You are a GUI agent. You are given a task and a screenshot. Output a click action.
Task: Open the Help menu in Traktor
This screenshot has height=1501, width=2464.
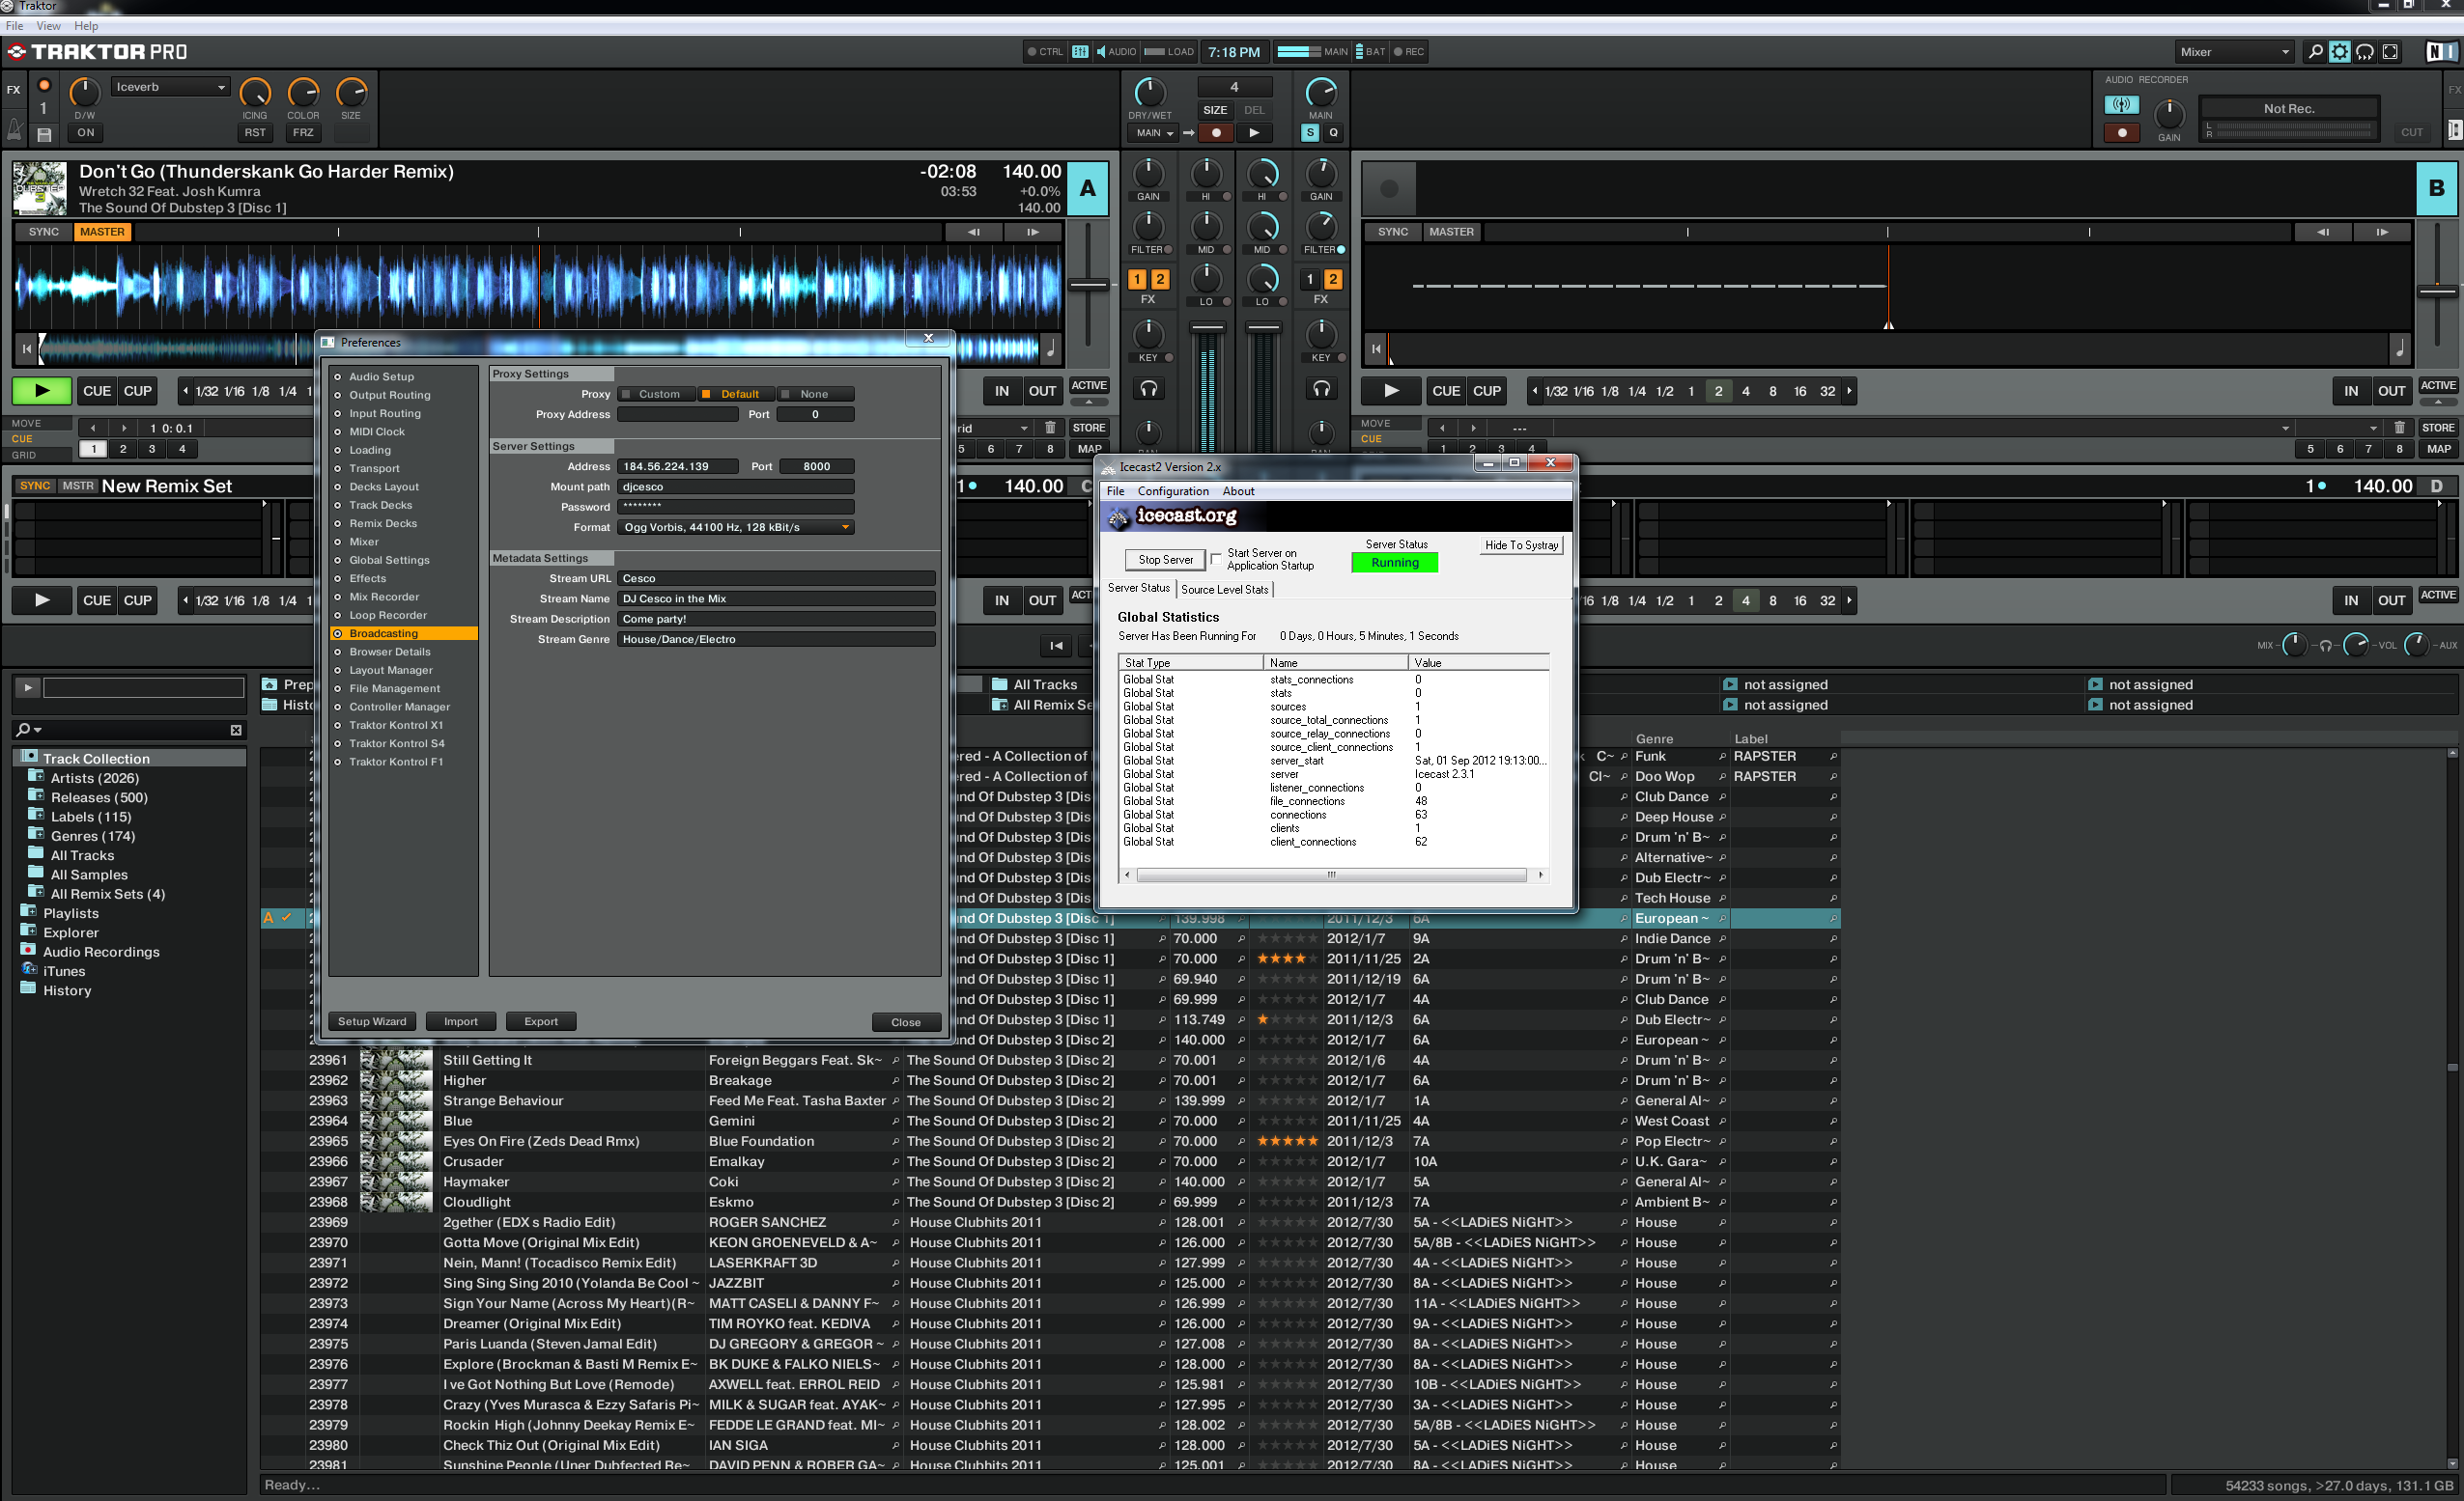pos(86,26)
